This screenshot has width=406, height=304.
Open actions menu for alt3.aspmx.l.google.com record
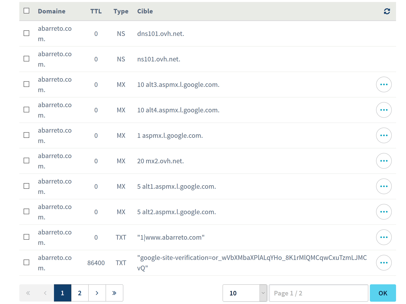[384, 84]
